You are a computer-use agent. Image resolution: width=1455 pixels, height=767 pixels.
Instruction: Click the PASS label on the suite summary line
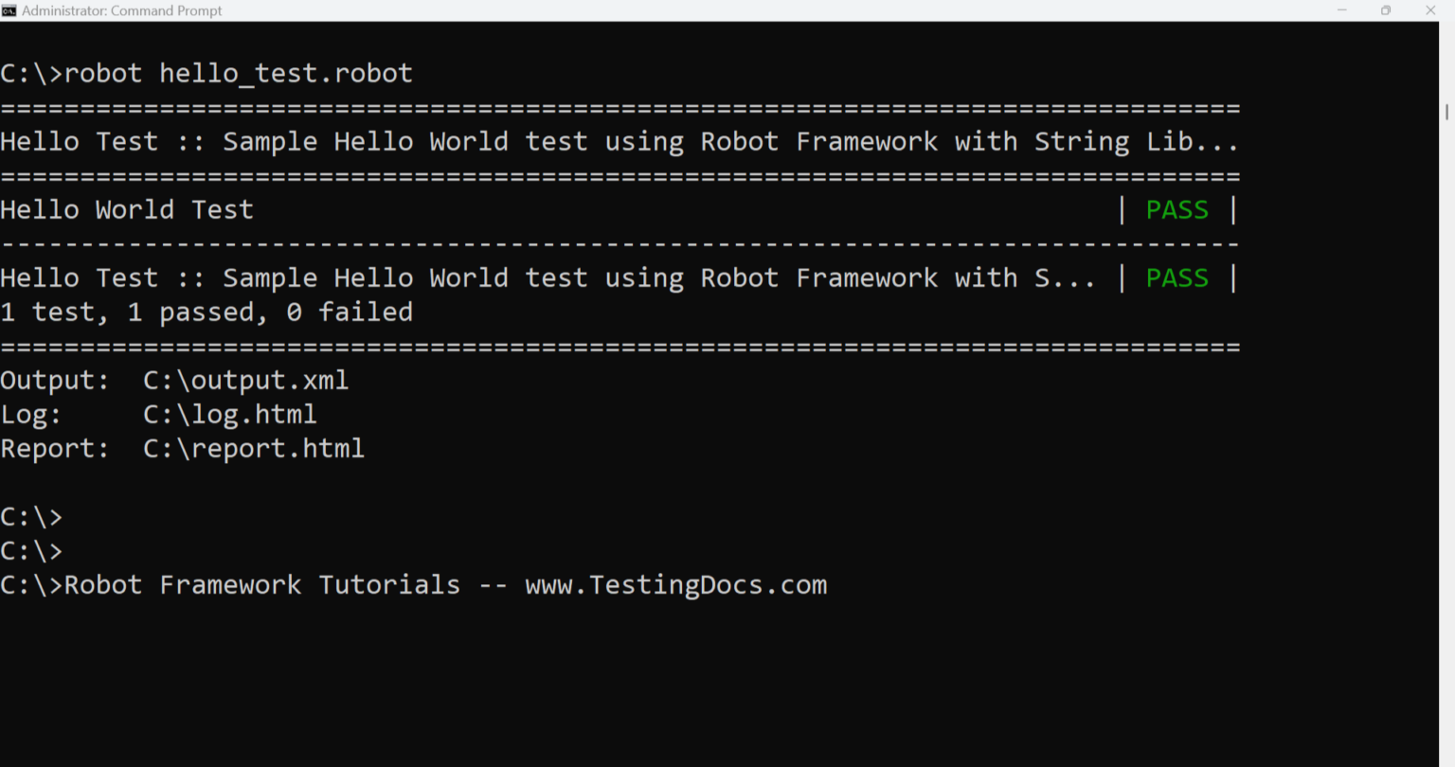click(1177, 277)
